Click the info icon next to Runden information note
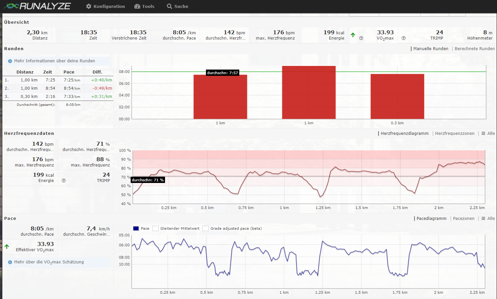 click(10, 61)
